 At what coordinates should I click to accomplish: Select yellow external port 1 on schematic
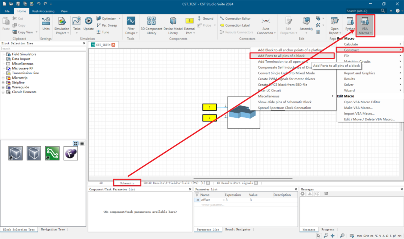pos(209,107)
